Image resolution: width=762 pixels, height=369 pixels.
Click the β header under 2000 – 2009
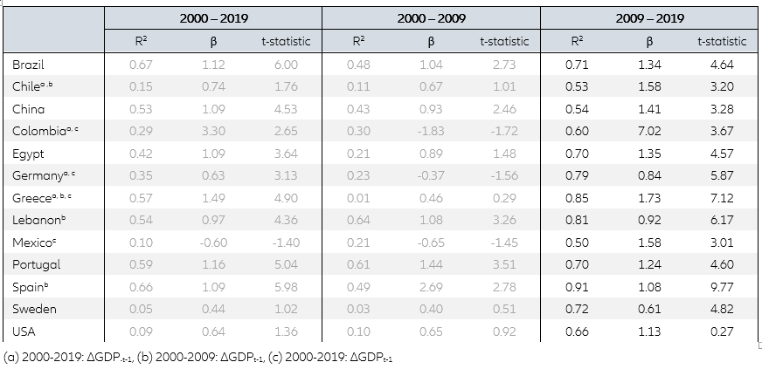[431, 41]
